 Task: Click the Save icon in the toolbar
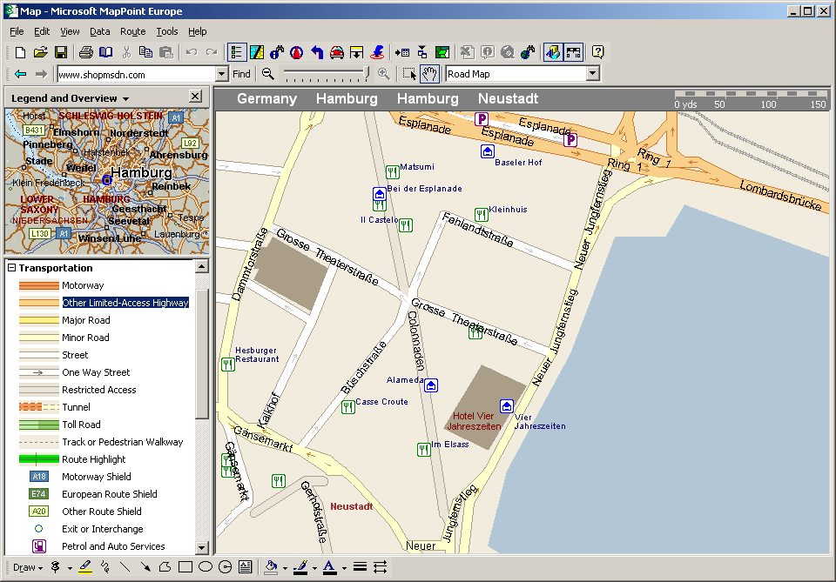[x=61, y=52]
